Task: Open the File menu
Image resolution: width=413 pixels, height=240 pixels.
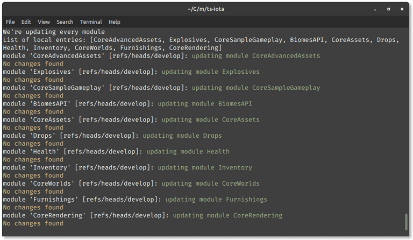Action: click(10, 22)
